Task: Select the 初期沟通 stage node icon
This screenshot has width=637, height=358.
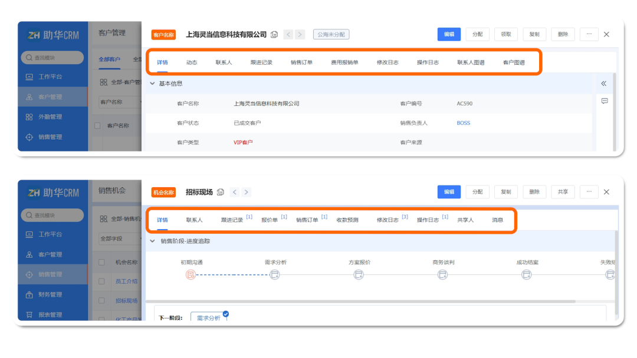Action: pyautogui.click(x=191, y=275)
